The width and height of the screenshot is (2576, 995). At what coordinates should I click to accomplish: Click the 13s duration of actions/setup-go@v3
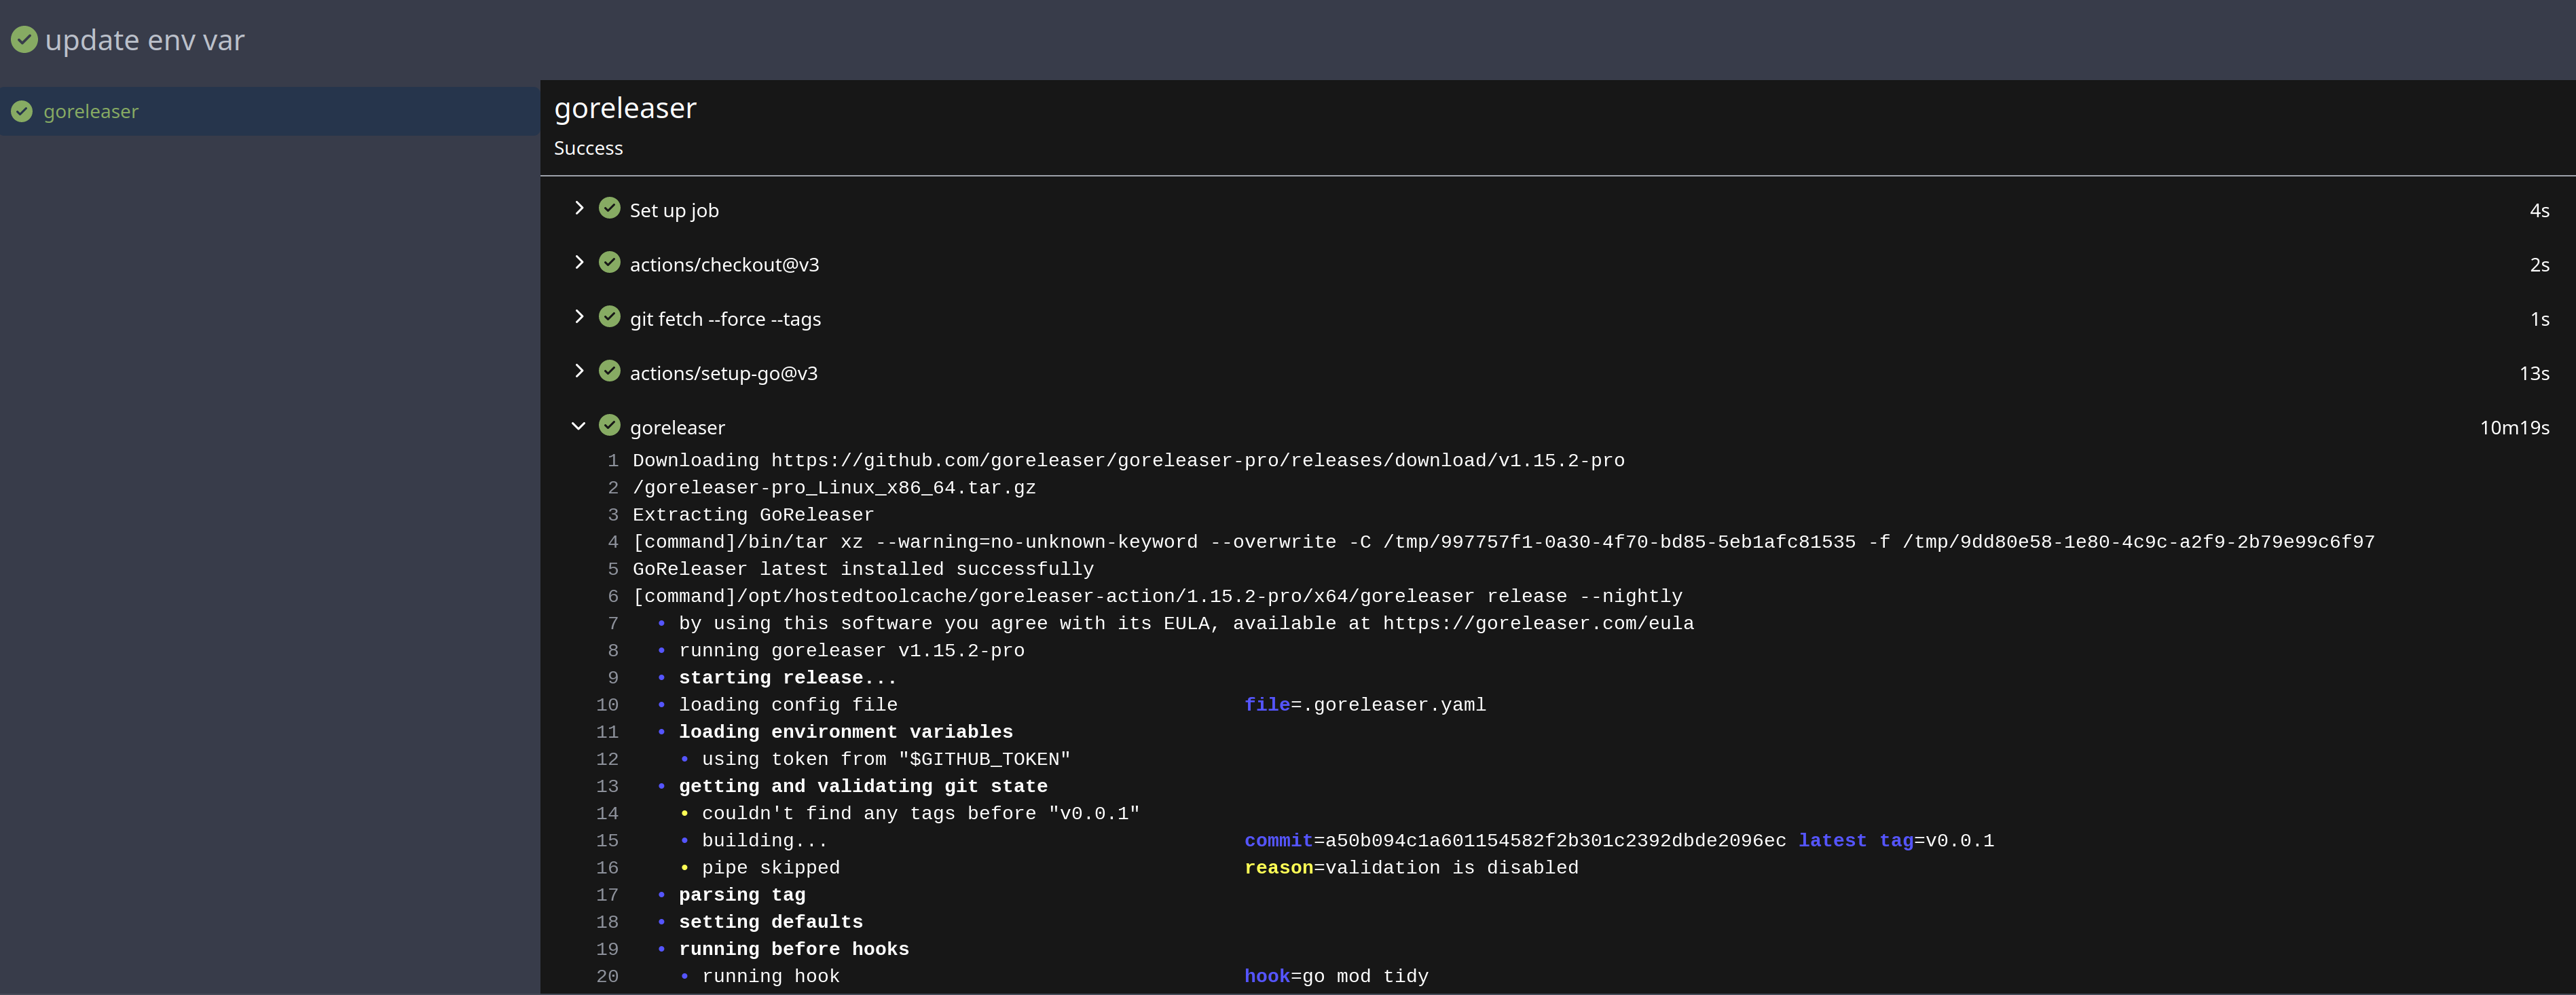tap(2534, 373)
